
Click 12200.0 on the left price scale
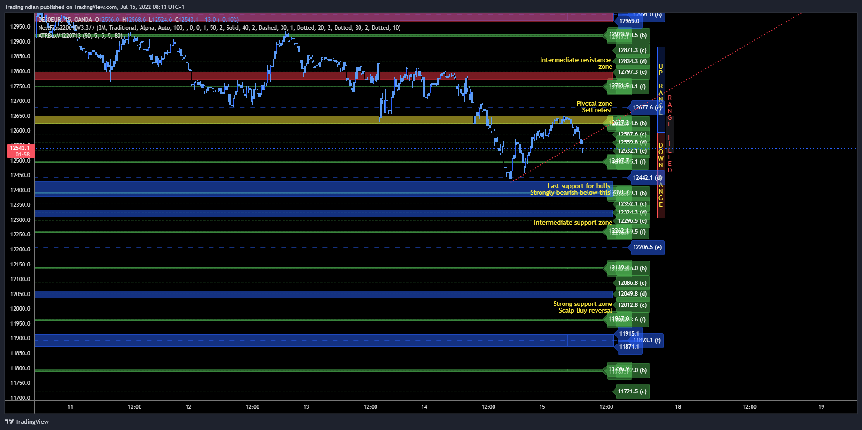point(20,250)
